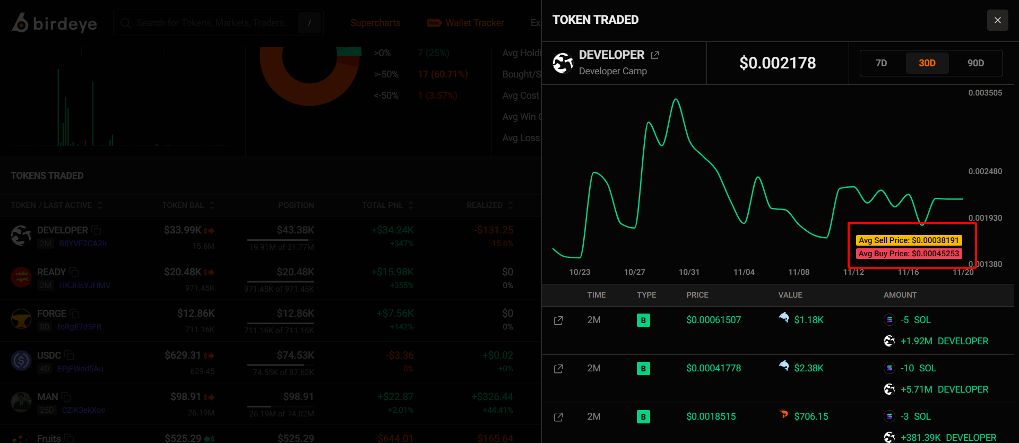Open Wallet Tracker in background nav
Viewport: 1019px width, 443px height.
click(465, 23)
